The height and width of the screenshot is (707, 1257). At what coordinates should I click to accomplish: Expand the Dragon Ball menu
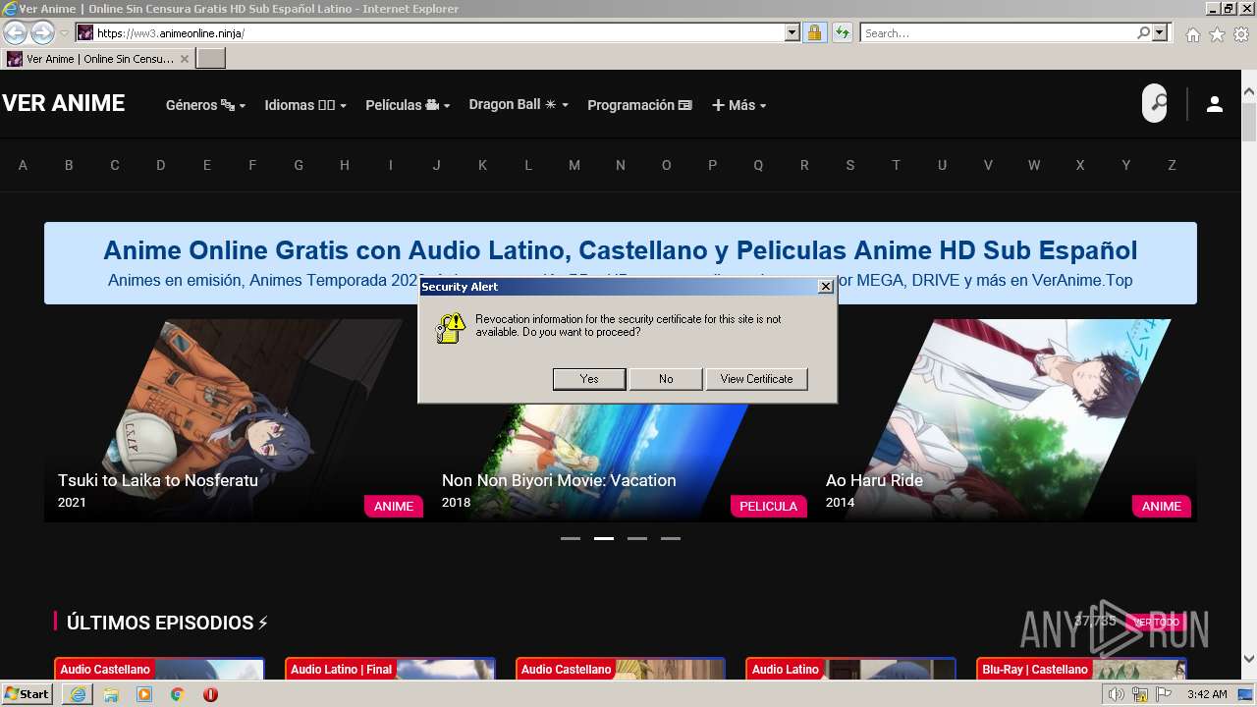point(519,104)
